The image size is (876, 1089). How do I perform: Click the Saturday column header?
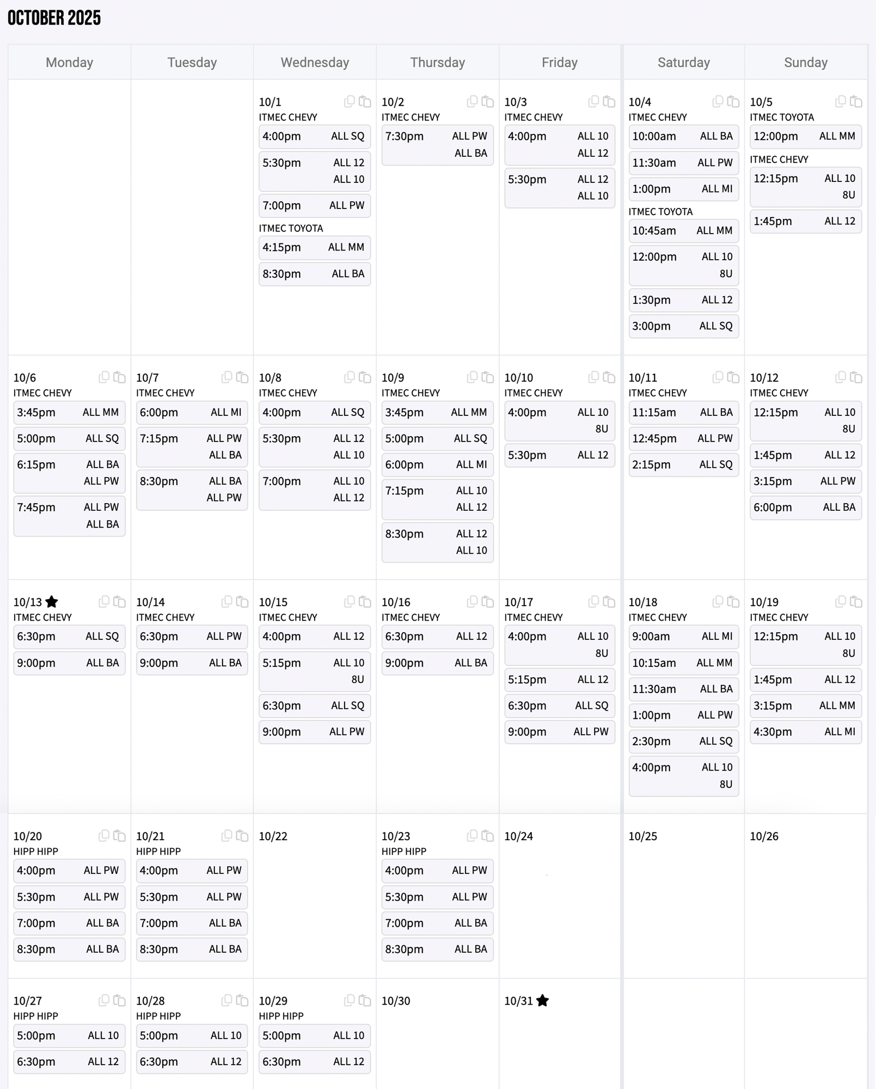[x=683, y=63]
